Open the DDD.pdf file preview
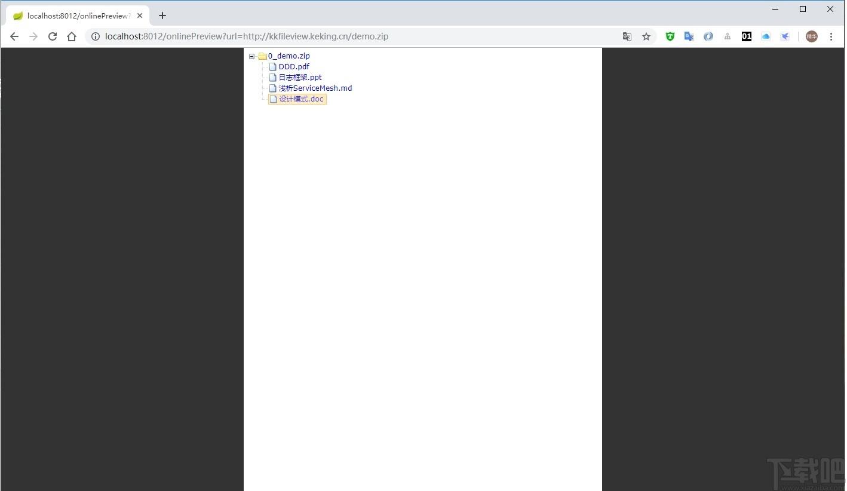Image resolution: width=847 pixels, height=491 pixels. point(294,67)
